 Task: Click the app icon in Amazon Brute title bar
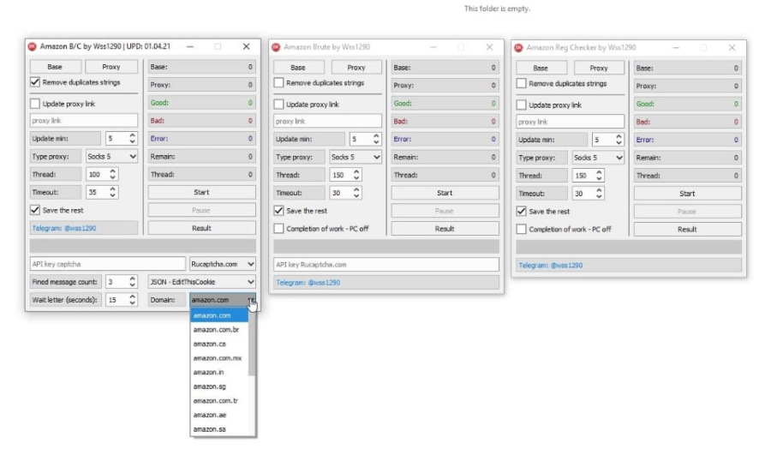(x=276, y=47)
